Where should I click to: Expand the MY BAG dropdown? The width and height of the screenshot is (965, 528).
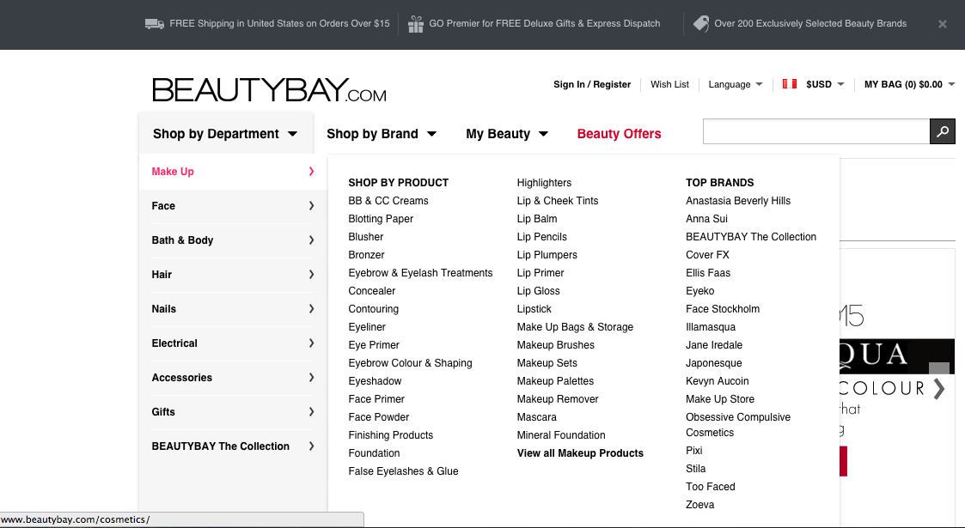coord(910,84)
